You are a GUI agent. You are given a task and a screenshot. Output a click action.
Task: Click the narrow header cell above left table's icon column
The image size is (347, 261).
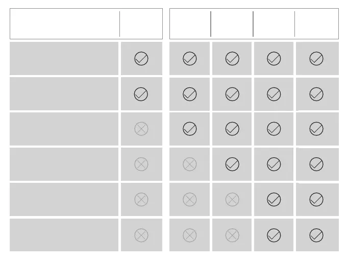click(x=141, y=24)
